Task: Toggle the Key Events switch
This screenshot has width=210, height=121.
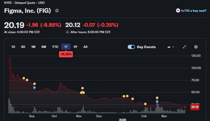Action: click(131, 47)
